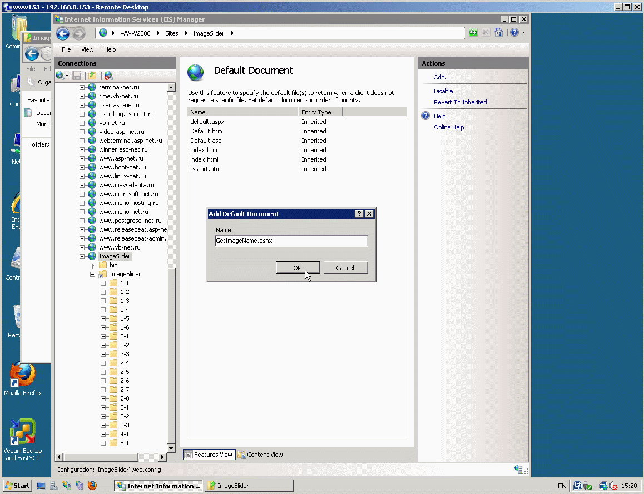644x494 pixels.
Task: Switch to Content View tab
Action: pyautogui.click(x=260, y=455)
